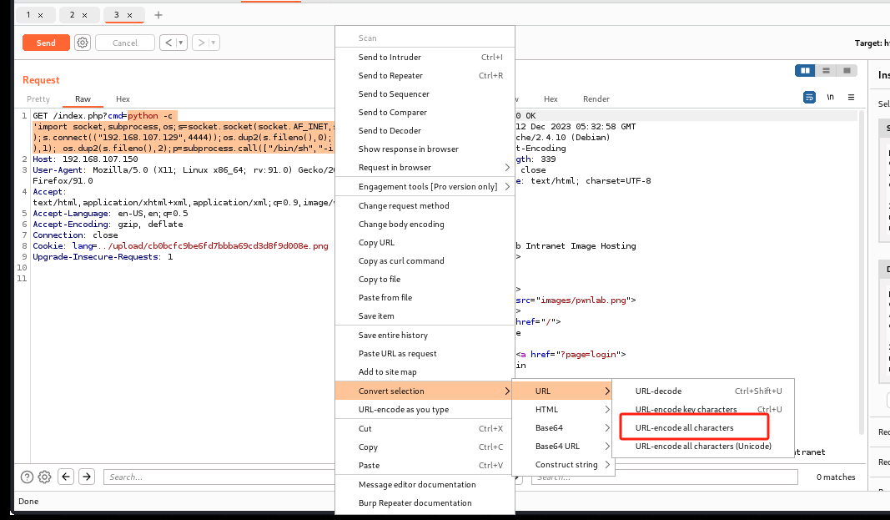Open response editor hamburger menu
The image size is (890, 520).
pos(851,98)
